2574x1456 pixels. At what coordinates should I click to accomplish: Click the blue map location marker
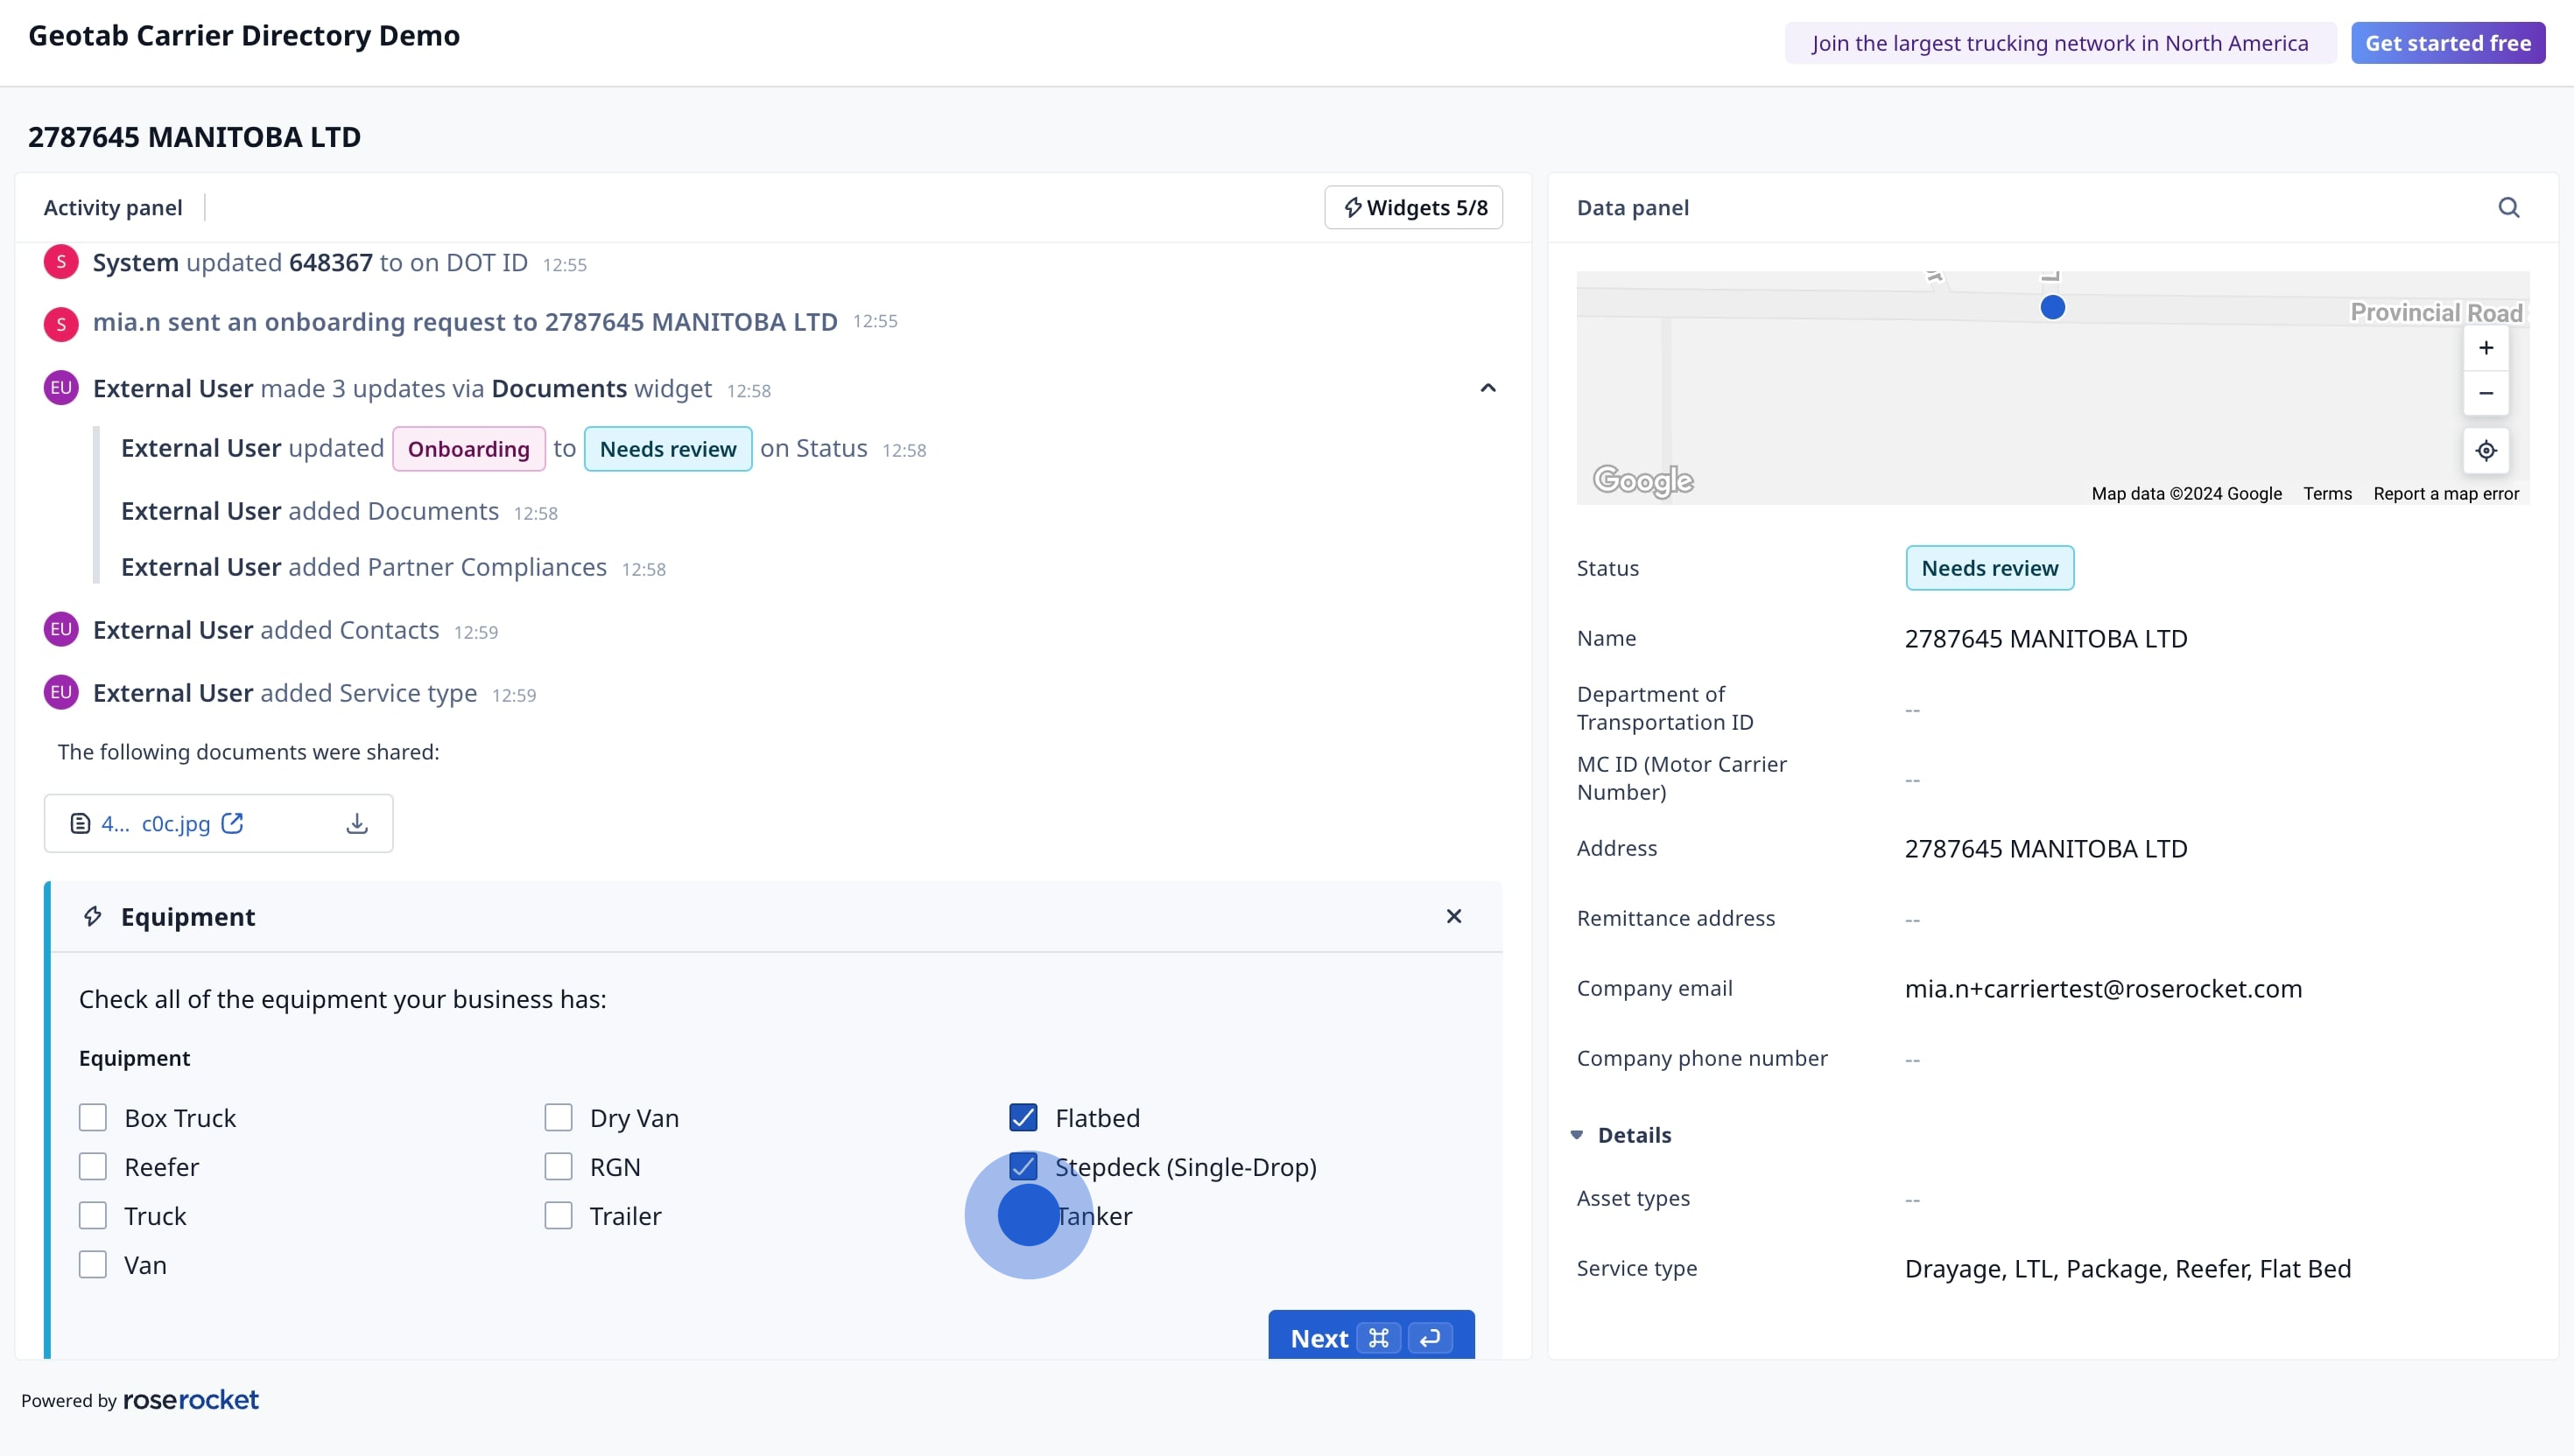(2052, 307)
